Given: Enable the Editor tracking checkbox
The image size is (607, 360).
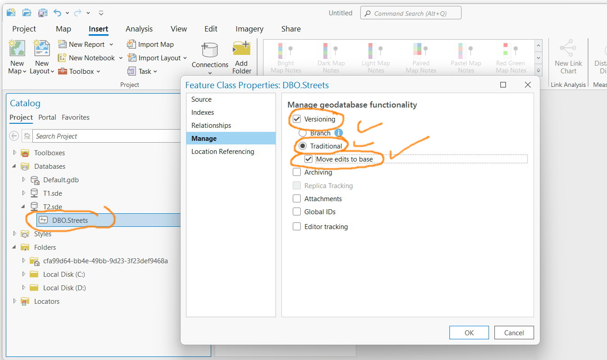Looking at the screenshot, I should click(297, 227).
